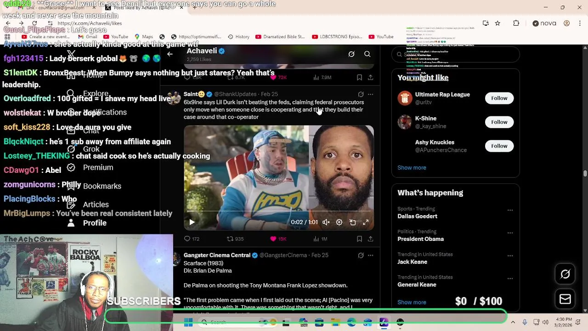This screenshot has width=588, height=331.
Task: Seek on the video progress bar
Action: (279, 211)
